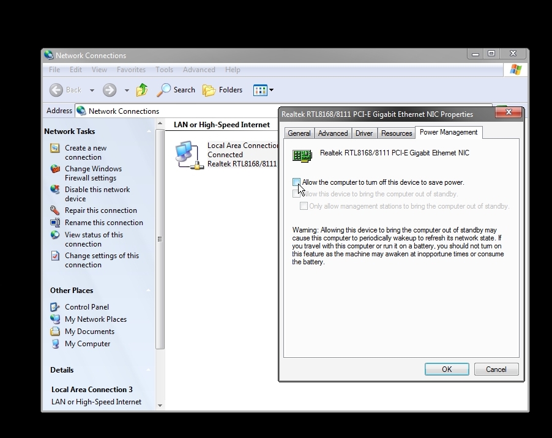Open My Documents link

(89, 332)
